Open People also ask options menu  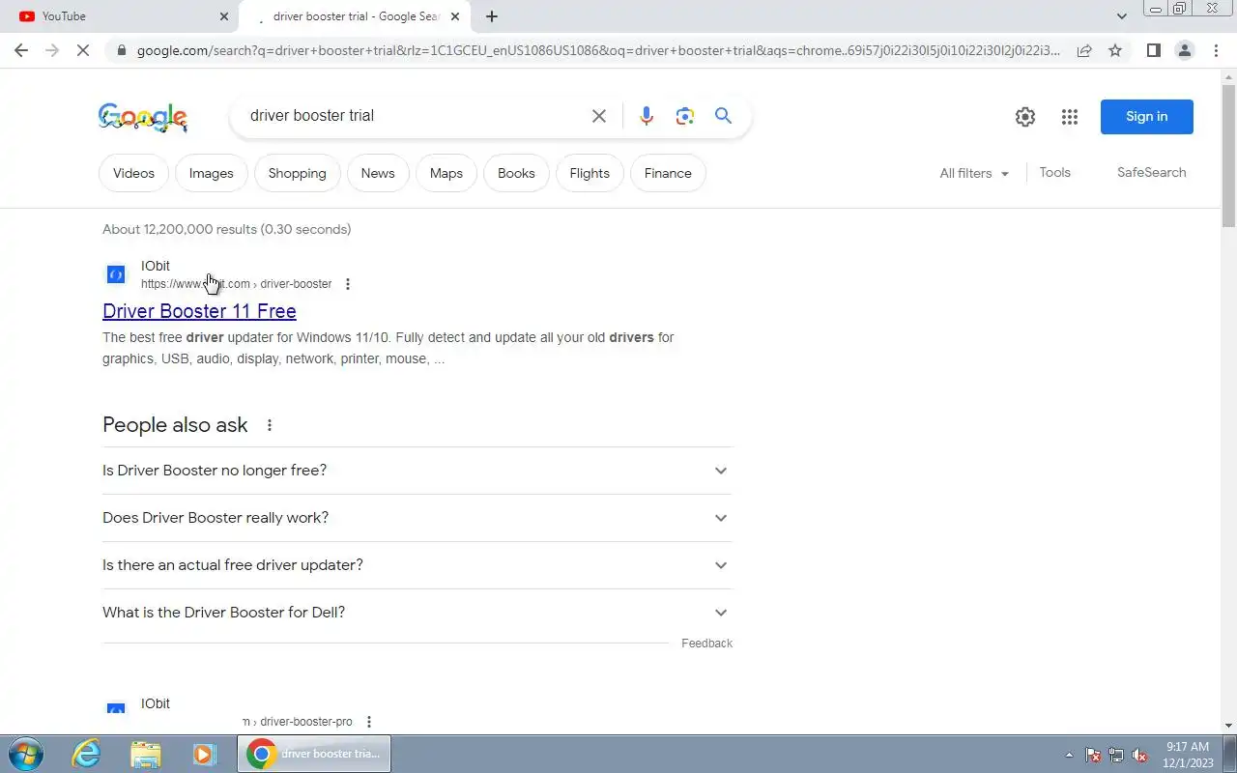[x=270, y=425]
